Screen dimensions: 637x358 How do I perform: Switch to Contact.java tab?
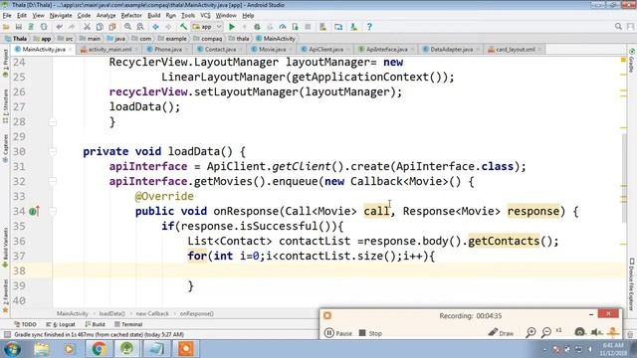[x=220, y=50]
